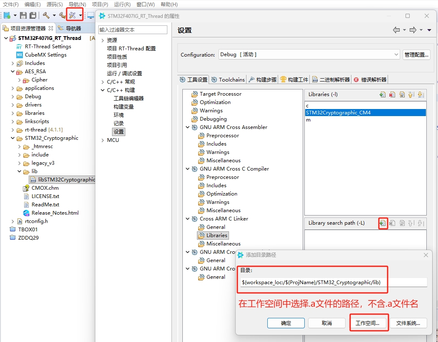Collapse the GNU ARM Cross Assembler node

tap(188, 127)
